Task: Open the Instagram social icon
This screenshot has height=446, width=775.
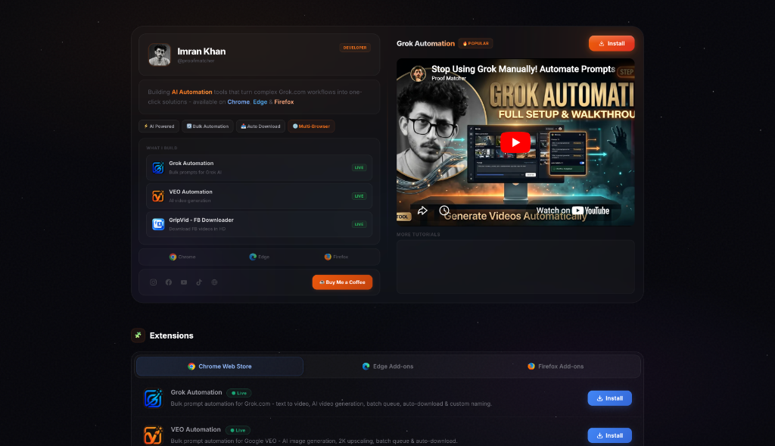Action: tap(153, 282)
